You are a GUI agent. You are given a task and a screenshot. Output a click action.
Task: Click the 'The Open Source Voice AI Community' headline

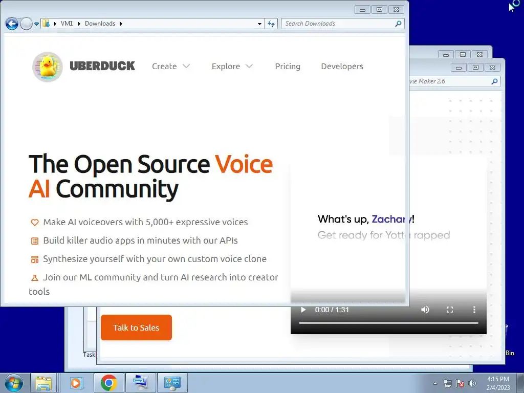(x=151, y=177)
